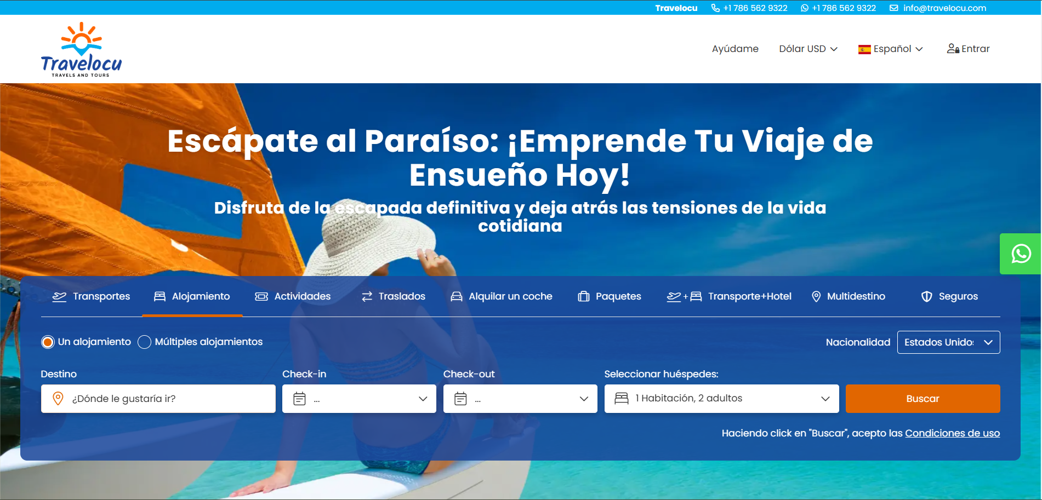Switch to the Traslados tab
This screenshot has width=1042, height=500.
(x=393, y=296)
